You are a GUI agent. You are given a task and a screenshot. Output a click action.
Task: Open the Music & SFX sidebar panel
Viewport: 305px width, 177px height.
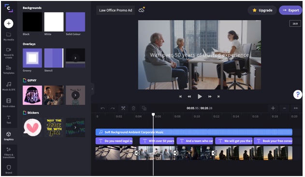click(x=9, y=86)
